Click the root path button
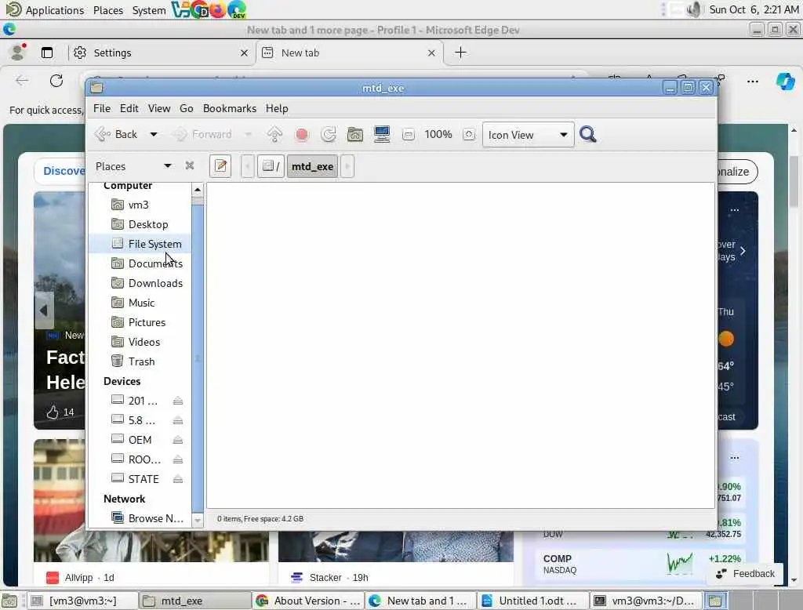Screen dimensions: 803x610 [x=271, y=166]
